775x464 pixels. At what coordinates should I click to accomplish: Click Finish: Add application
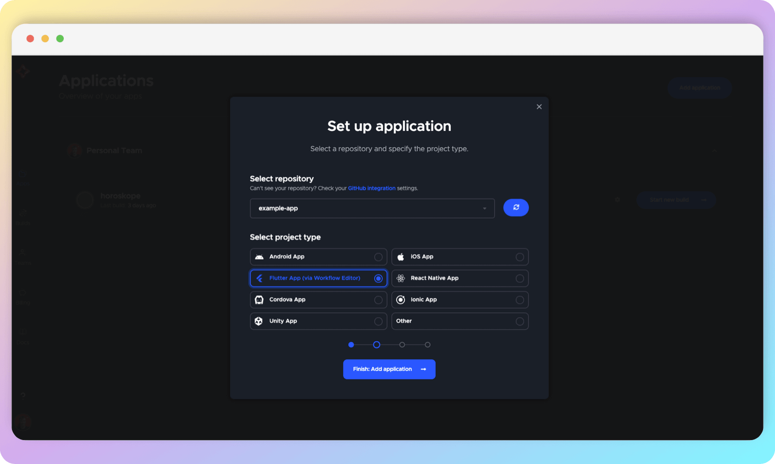[389, 369]
